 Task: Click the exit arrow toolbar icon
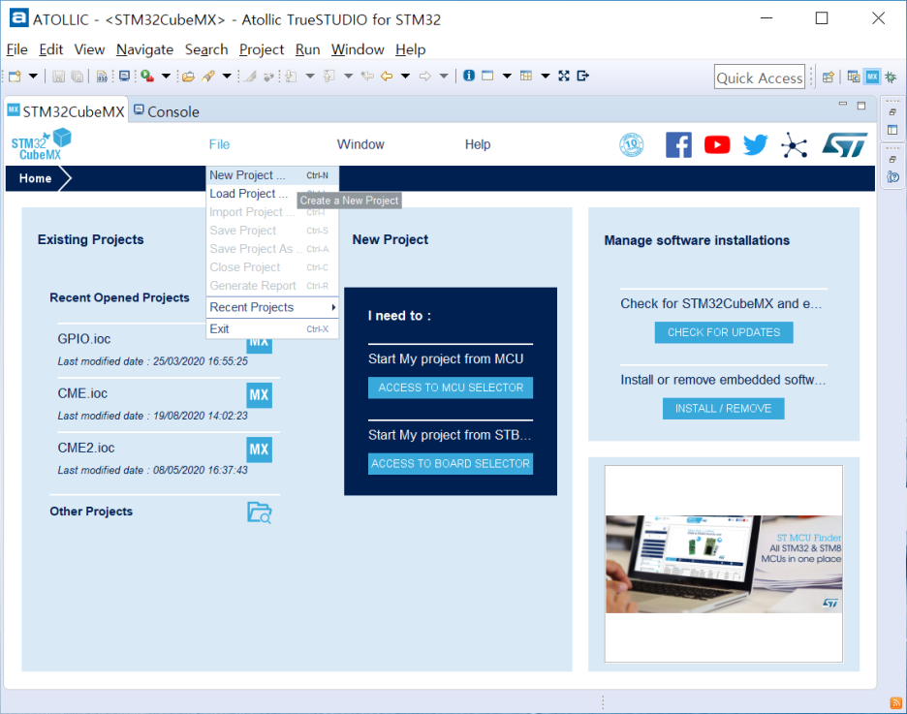click(583, 76)
